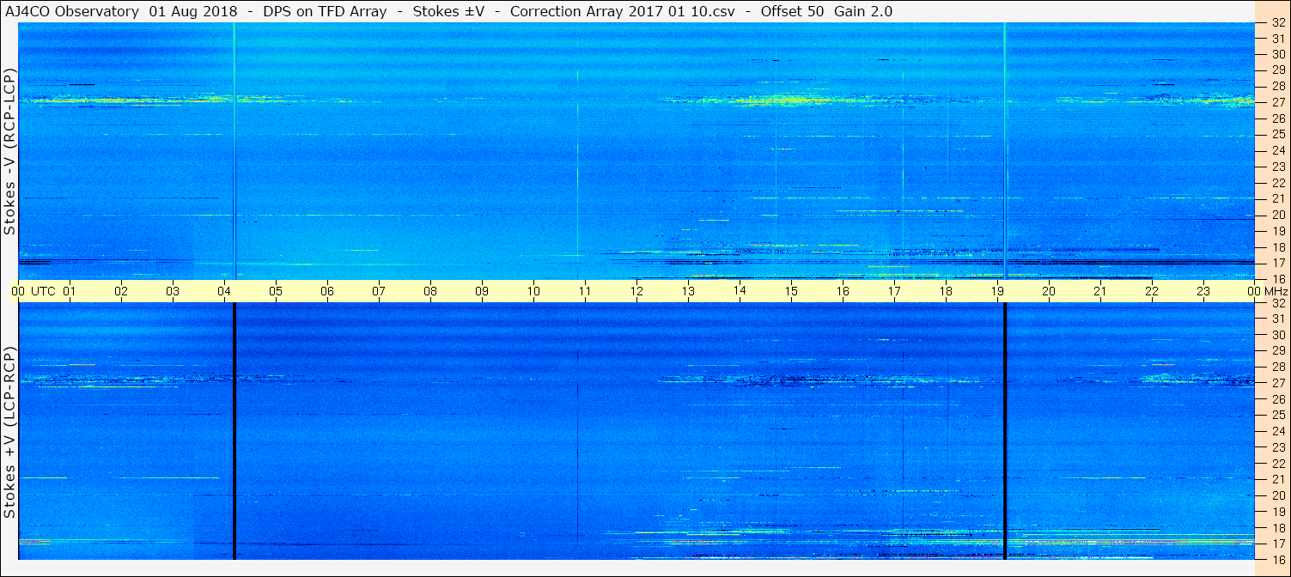Screen dimensions: 1291x577
Task: Select the 02 hour tick on time axis
Action: pyautogui.click(x=121, y=292)
